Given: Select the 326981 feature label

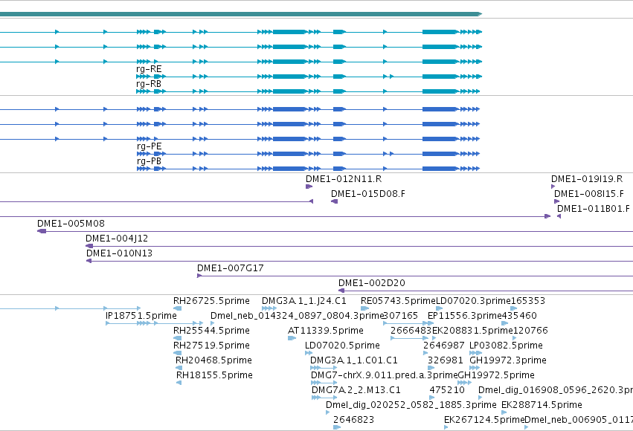Looking at the screenshot, I should [446, 360].
